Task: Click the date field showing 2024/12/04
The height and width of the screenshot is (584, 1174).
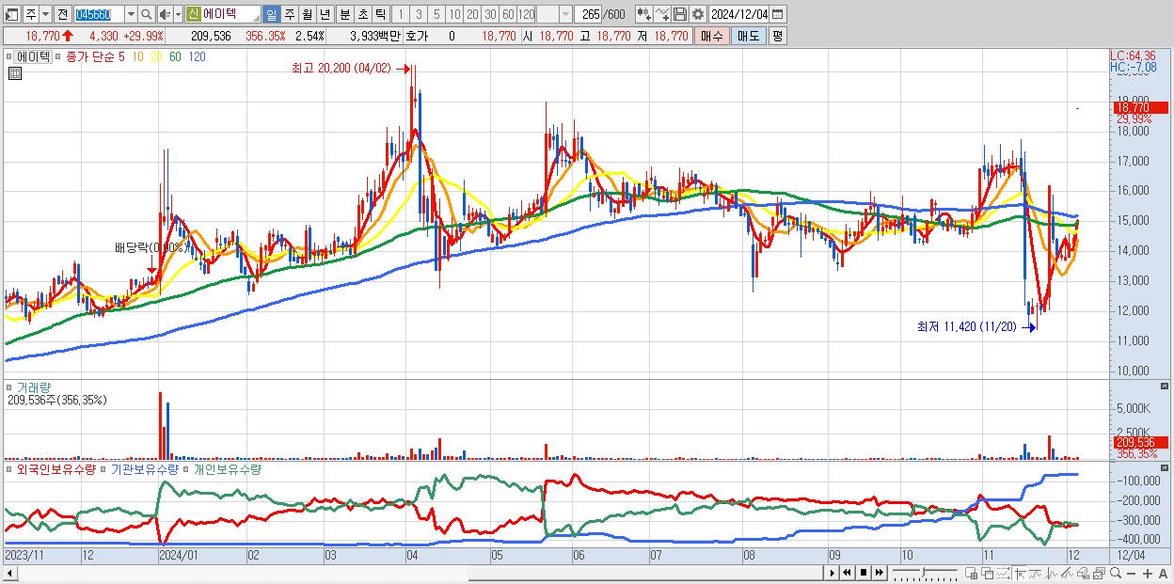Action: coord(738,14)
